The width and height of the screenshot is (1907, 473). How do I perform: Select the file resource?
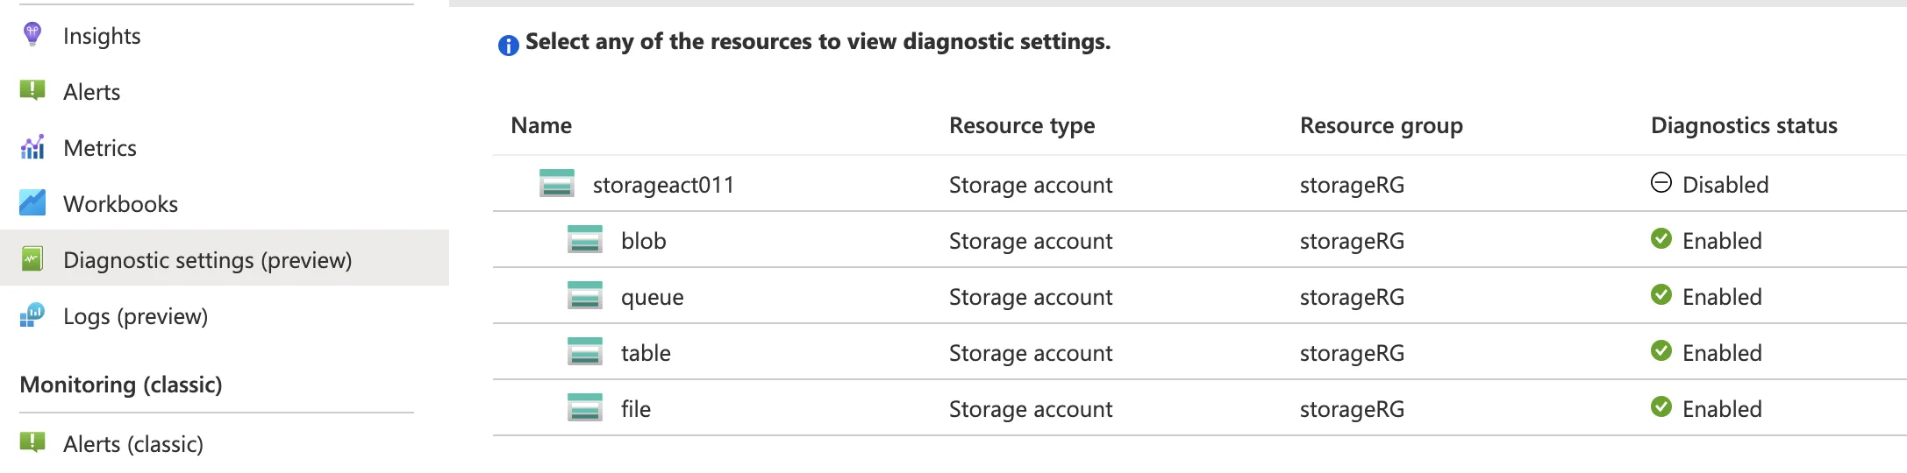636,409
